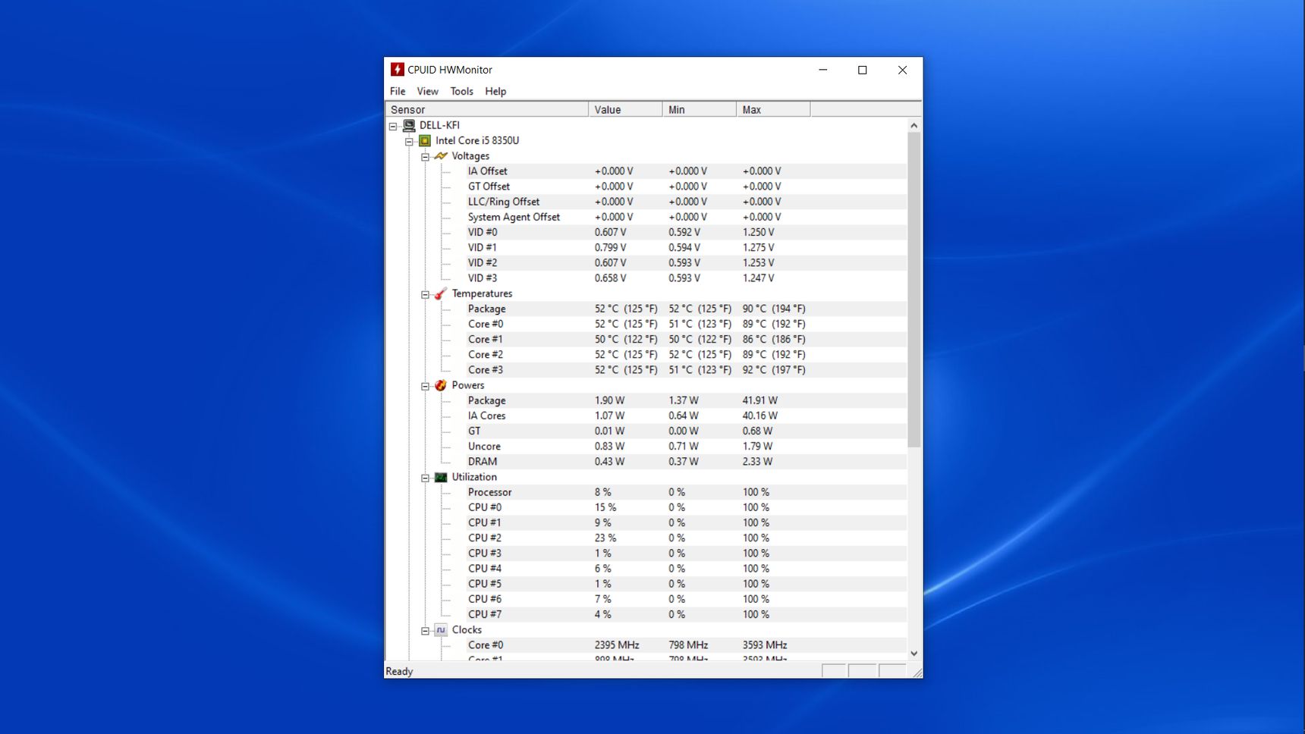Viewport: 1305px width, 734px height.
Task: Click the vertical scrollbar thumb
Action: [x=914, y=290]
